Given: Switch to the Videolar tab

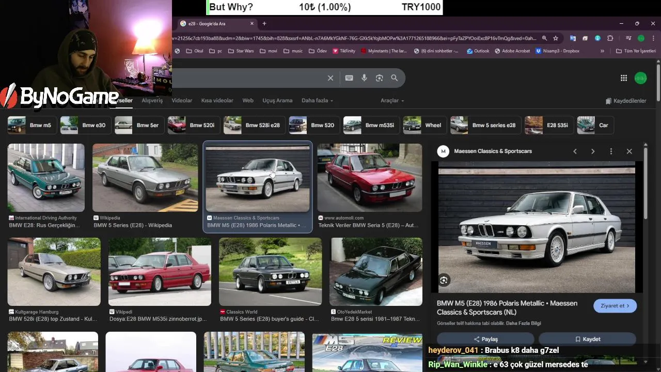Looking at the screenshot, I should [182, 101].
